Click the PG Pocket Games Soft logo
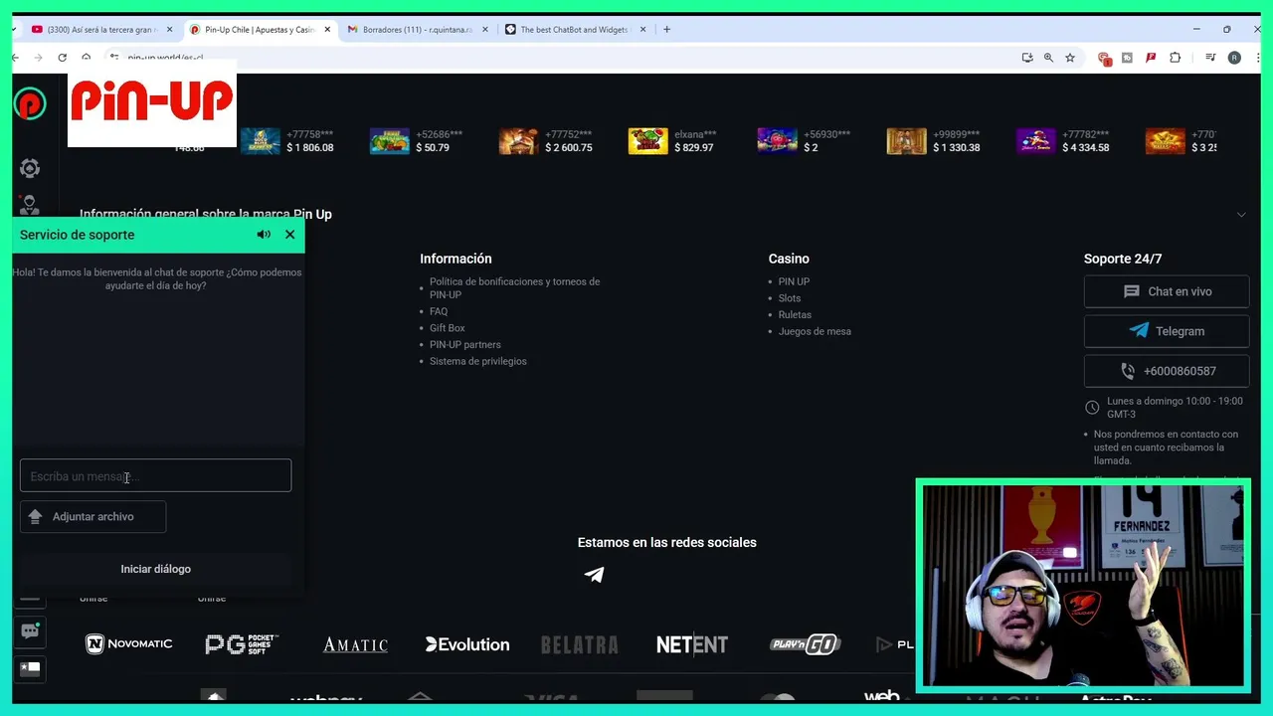The image size is (1273, 716). pos(242,644)
